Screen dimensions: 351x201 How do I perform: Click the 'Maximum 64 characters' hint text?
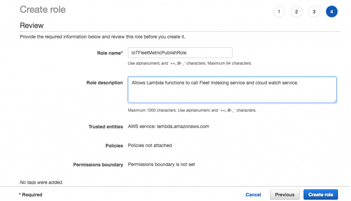pyautogui.click(x=229, y=63)
